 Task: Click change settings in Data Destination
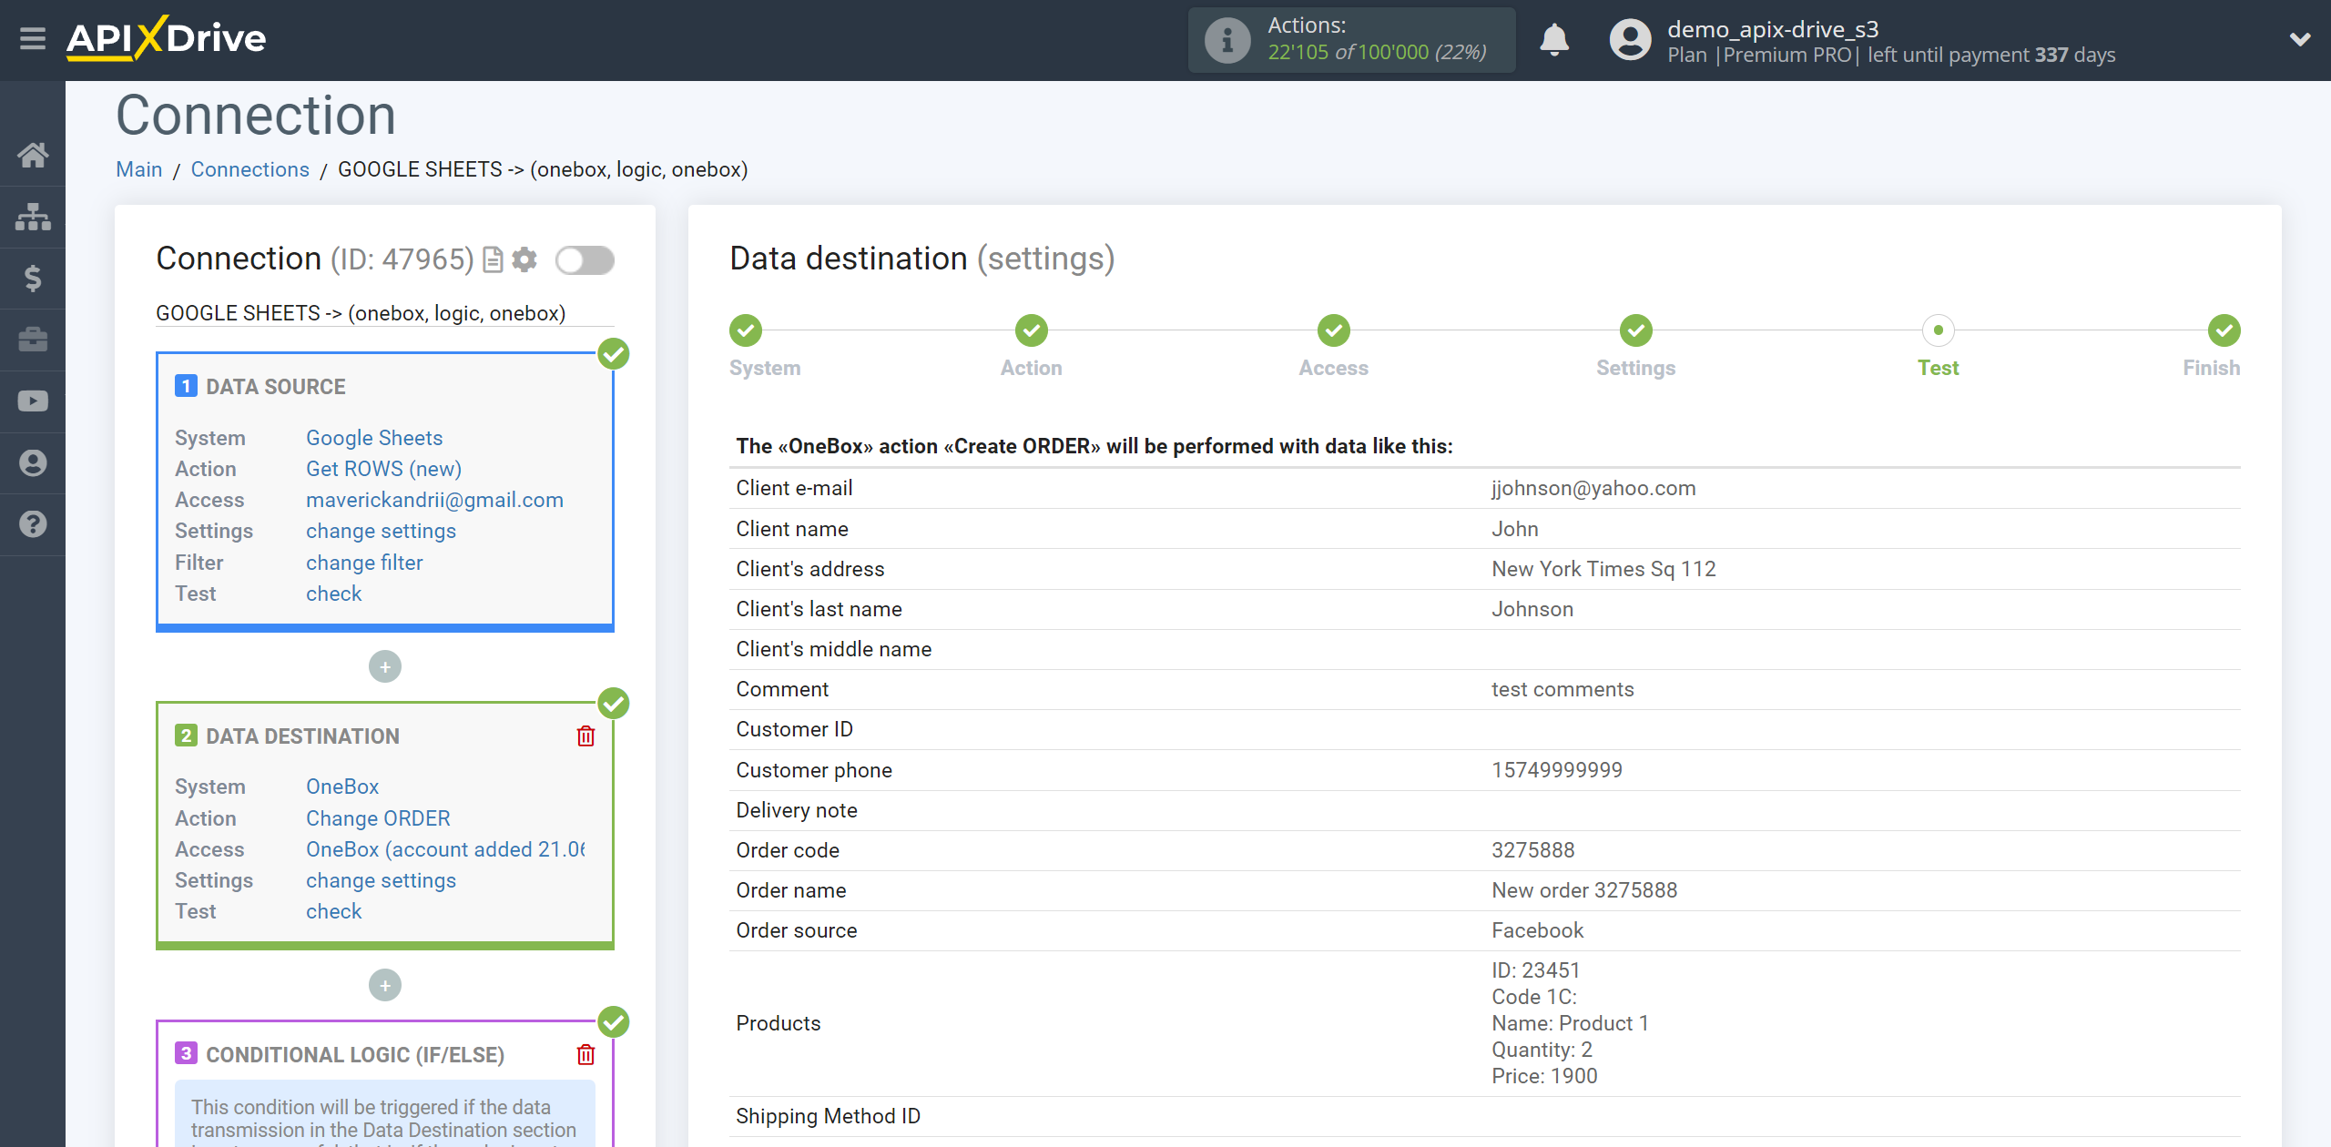(381, 880)
